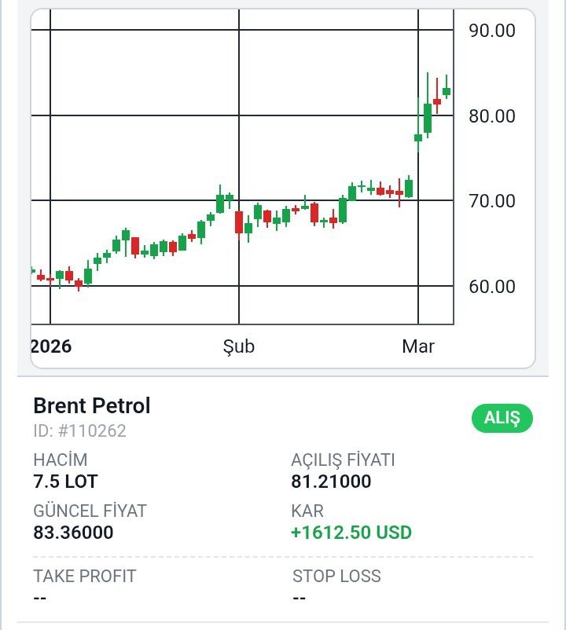Tap the current price 83.36000
This screenshot has height=630, width=566.
pyautogui.click(x=73, y=533)
